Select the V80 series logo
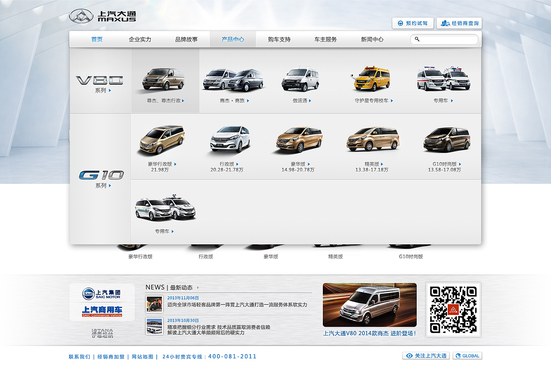This screenshot has height=367, width=551. pyautogui.click(x=100, y=80)
